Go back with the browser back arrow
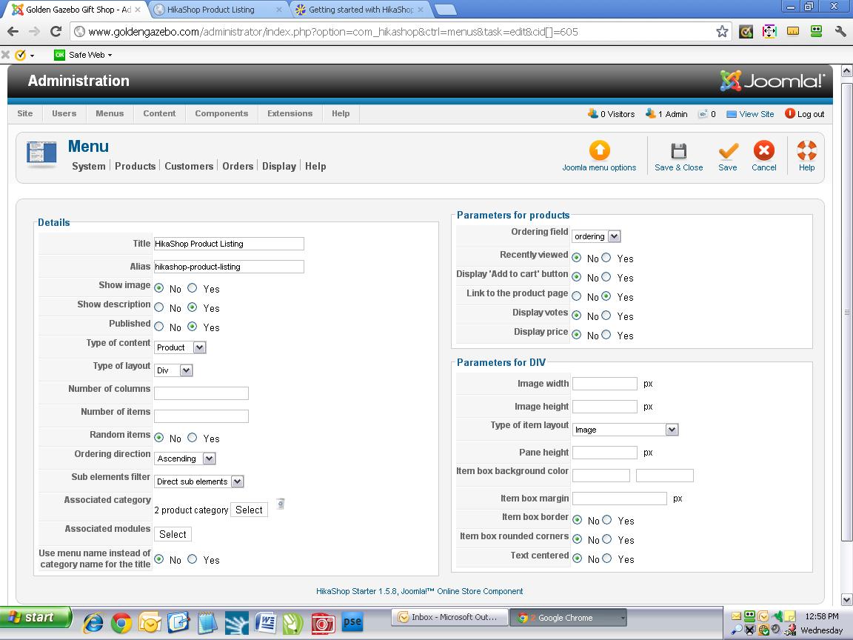This screenshot has width=853, height=640. [13, 32]
